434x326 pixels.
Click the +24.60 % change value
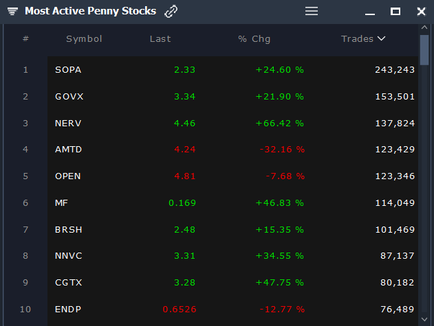(279, 70)
